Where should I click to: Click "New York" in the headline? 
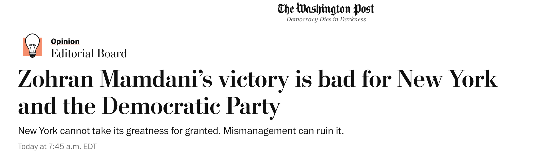click(447, 79)
